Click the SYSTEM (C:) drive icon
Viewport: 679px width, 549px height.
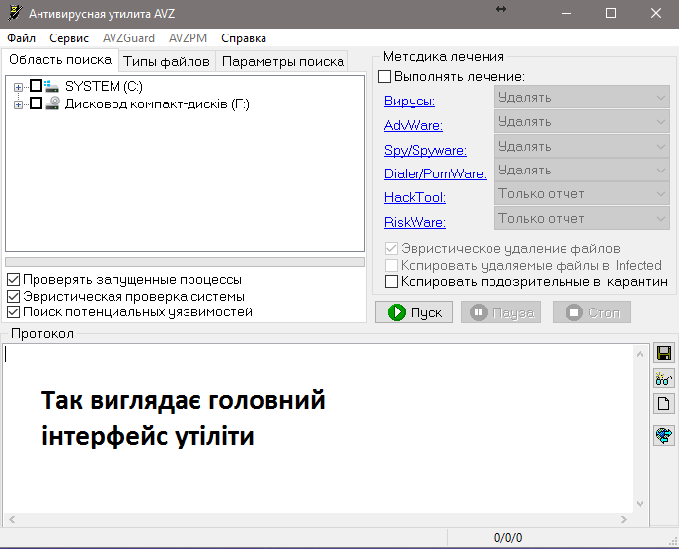pos(52,87)
